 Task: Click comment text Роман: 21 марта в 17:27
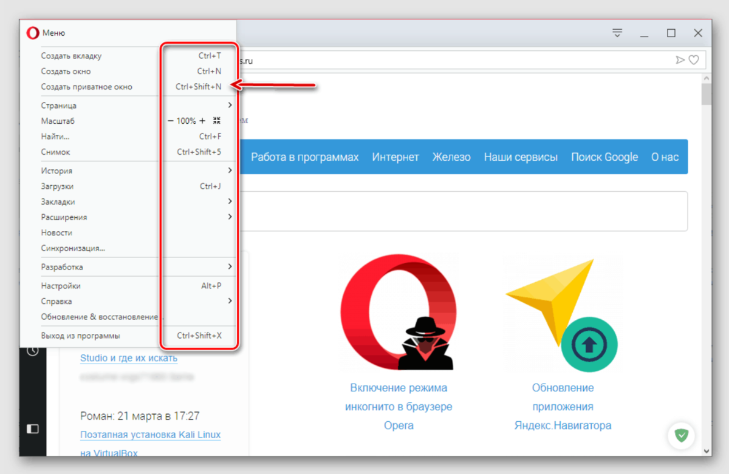pyautogui.click(x=140, y=416)
